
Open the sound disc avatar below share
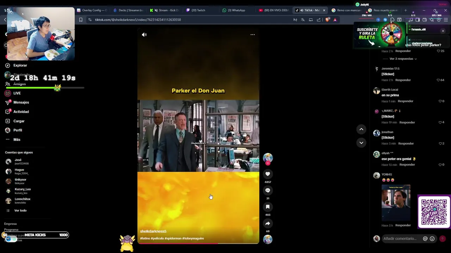268,239
